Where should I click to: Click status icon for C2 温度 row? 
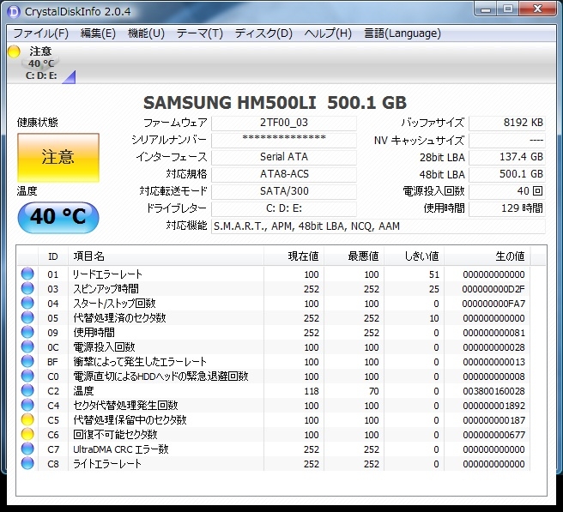[x=27, y=390]
